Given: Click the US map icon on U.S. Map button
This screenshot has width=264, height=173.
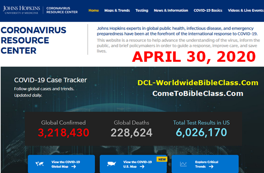Looking at the screenshot, I should [x=111, y=164].
